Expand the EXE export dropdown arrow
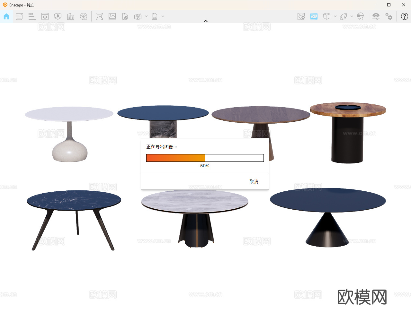 (x=163, y=16)
